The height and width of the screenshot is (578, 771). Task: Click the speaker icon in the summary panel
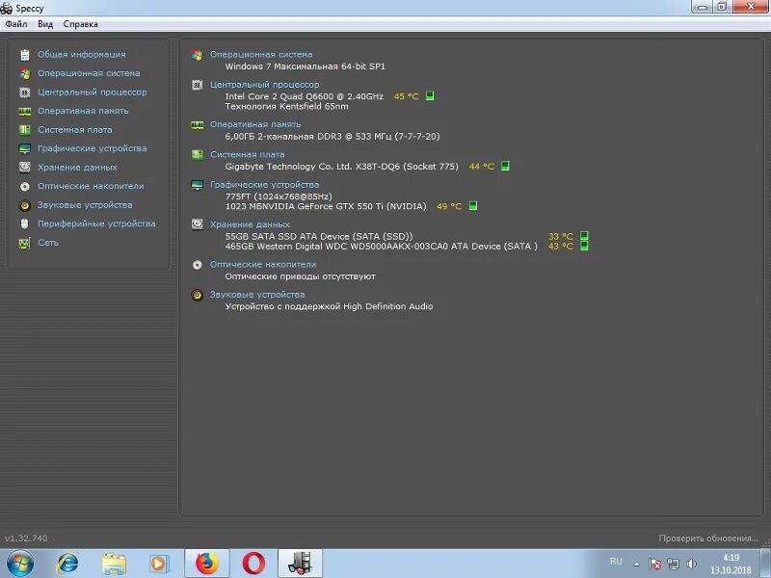point(198,295)
